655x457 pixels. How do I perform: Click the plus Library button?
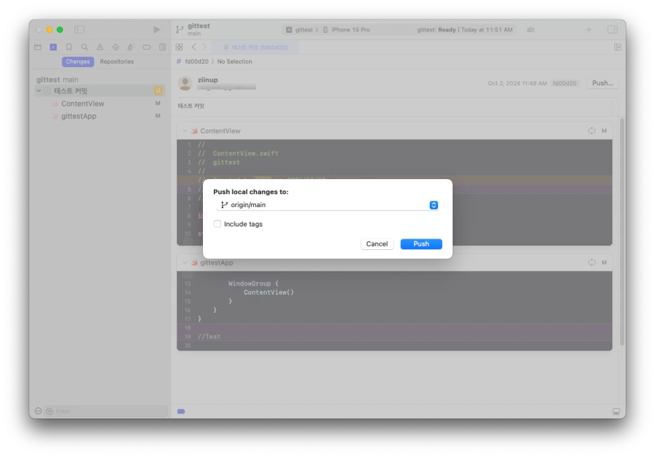(589, 29)
